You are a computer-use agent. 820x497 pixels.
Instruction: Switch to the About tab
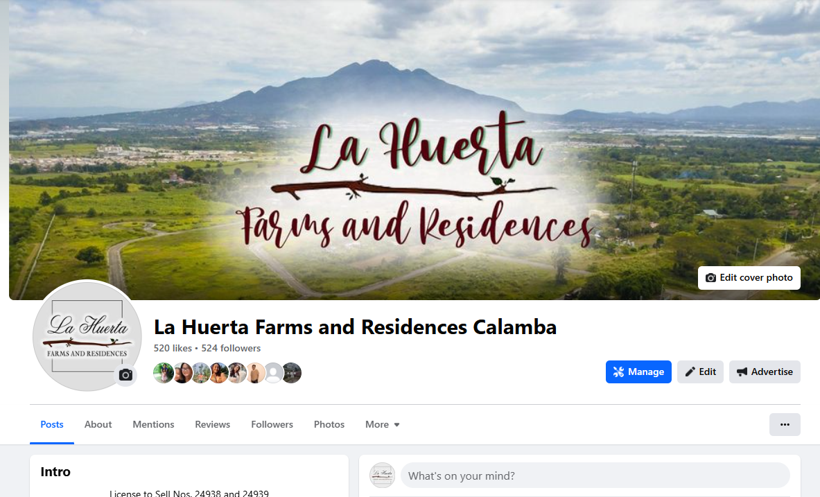point(98,424)
